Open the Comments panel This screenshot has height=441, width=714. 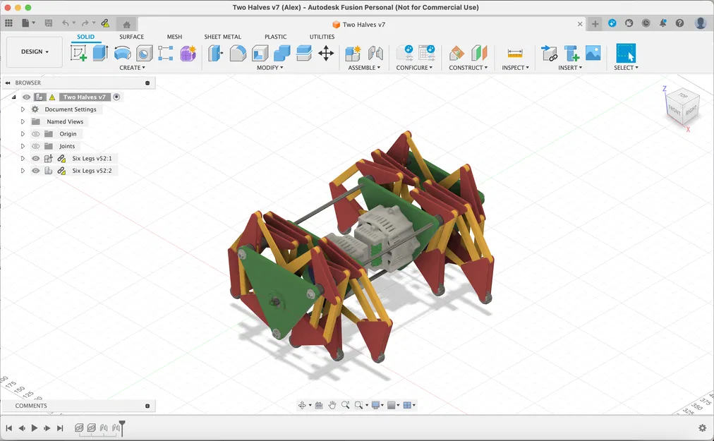click(30, 406)
